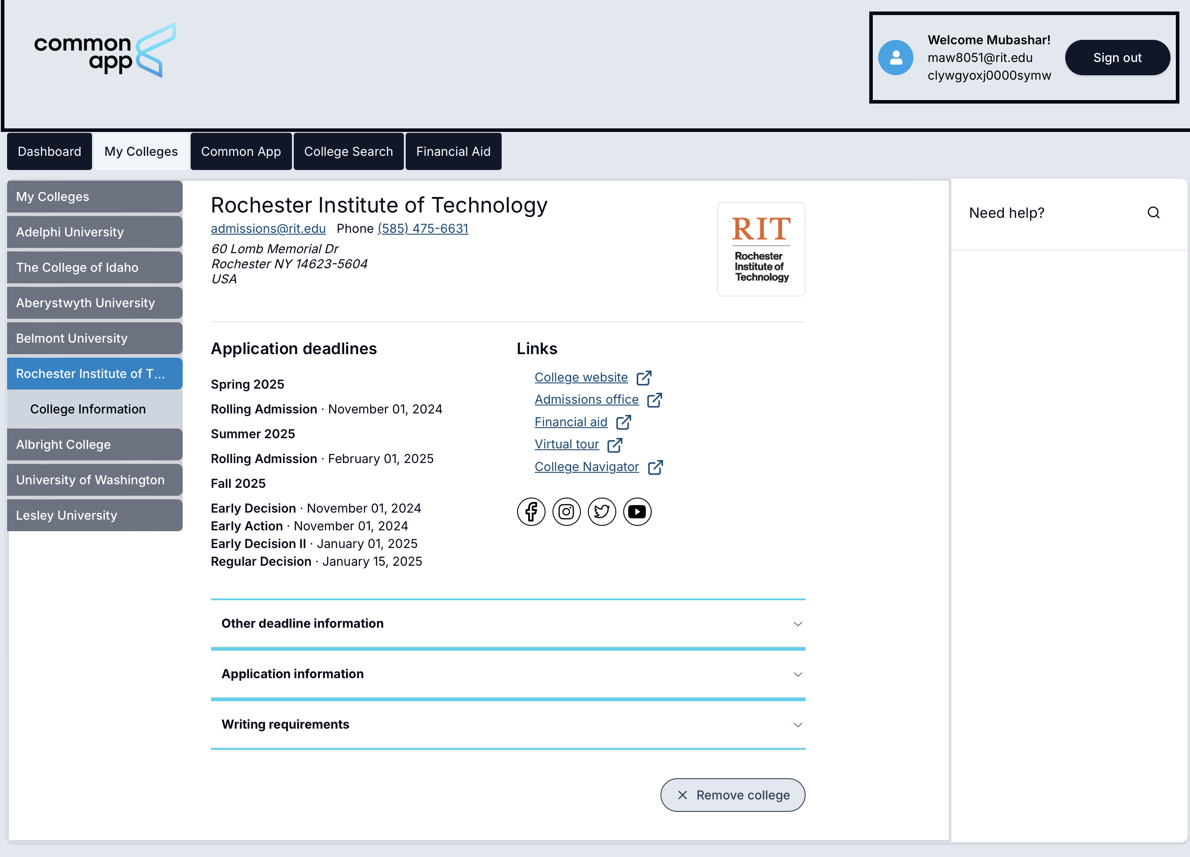This screenshot has height=857, width=1190.
Task: Click external-link icon beside Financial aid
Action: point(623,422)
